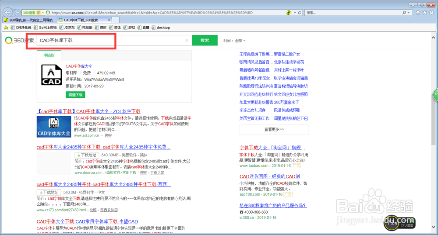Click the browser forward arrow button
Image resolution: width=438 pixels, height=235 pixels.
pyautogui.click(x=18, y=13)
